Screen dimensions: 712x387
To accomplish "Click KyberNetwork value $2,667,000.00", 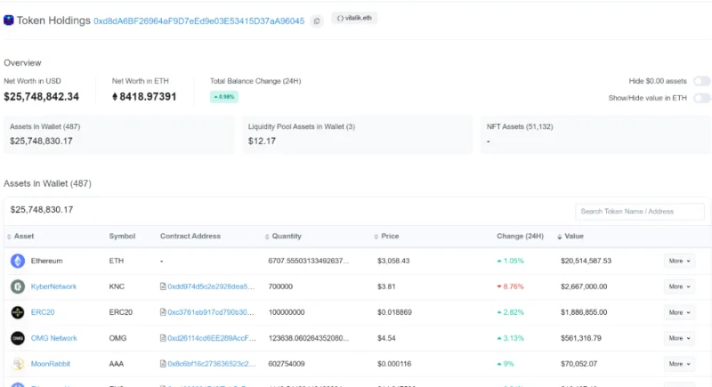I will (584, 286).
